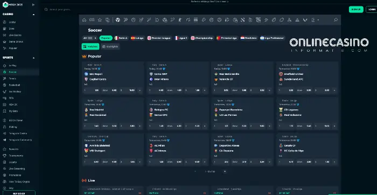Expand more markets for Real Madrid match
The height and width of the screenshot is (195, 377).
point(139,126)
